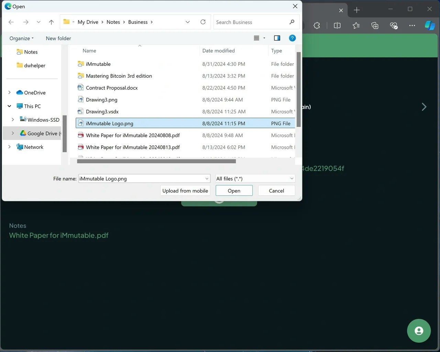Screen dimensions: 440x352
Task: Go back in Open dialog navigation
Action: (x=11, y=22)
